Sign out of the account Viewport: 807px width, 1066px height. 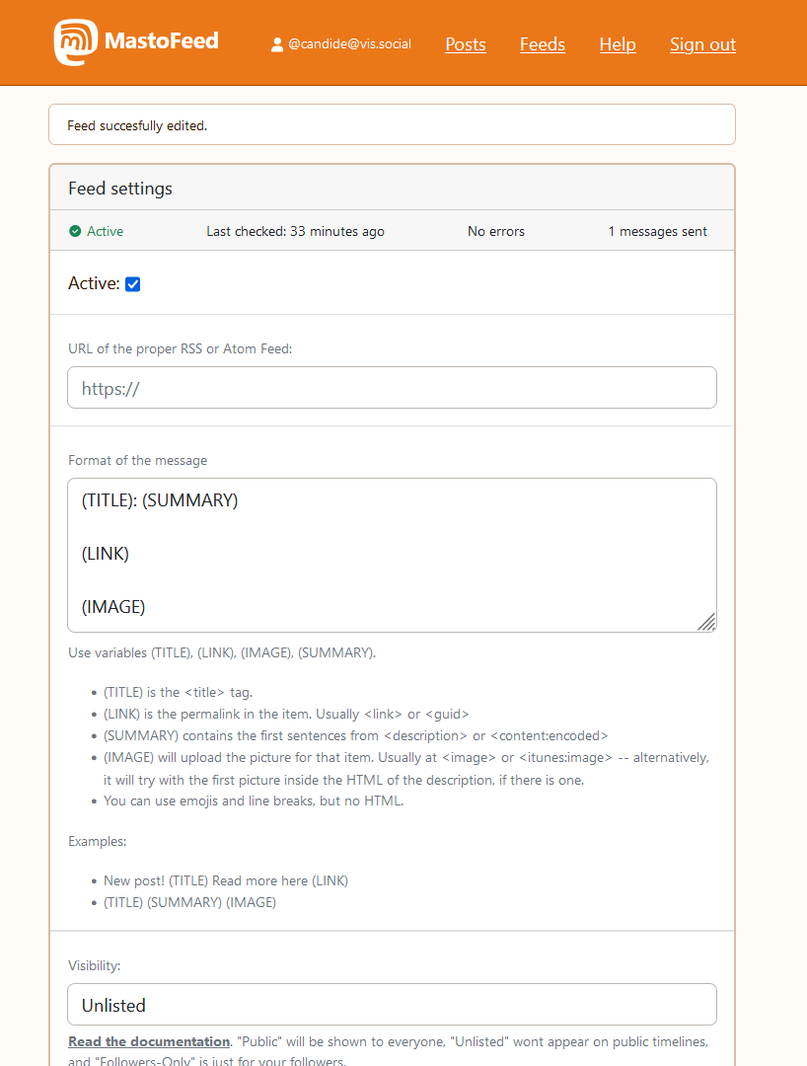point(702,44)
